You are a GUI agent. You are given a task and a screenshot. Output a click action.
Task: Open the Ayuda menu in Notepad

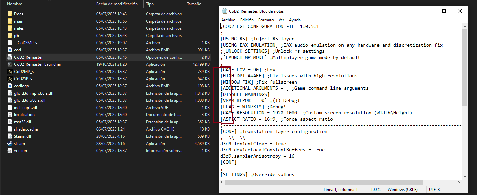point(294,20)
